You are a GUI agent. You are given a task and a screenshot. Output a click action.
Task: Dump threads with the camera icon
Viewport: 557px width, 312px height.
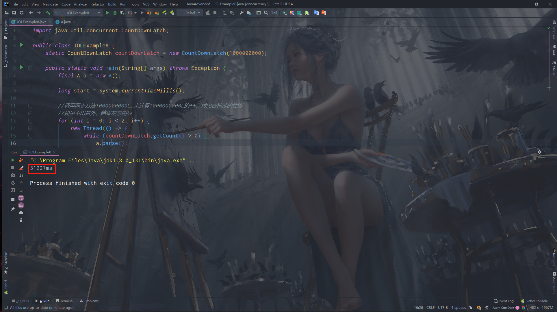13,175
